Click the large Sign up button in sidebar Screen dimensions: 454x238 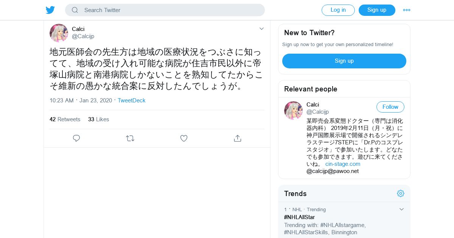(x=344, y=61)
